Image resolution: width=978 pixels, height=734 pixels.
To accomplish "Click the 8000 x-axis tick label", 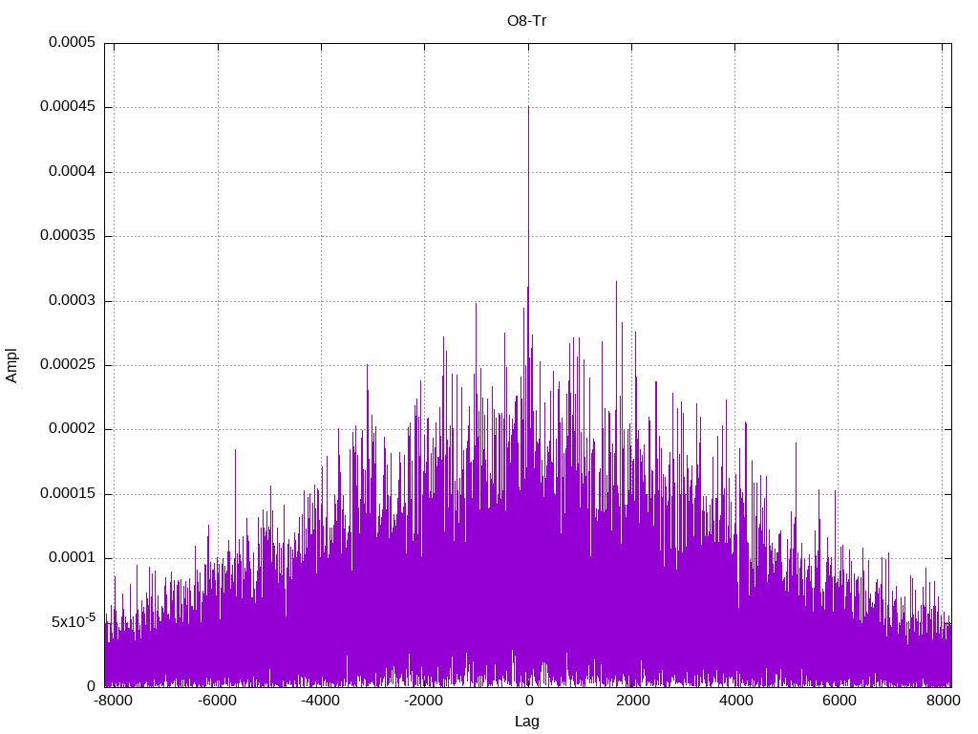I will coord(942,701).
